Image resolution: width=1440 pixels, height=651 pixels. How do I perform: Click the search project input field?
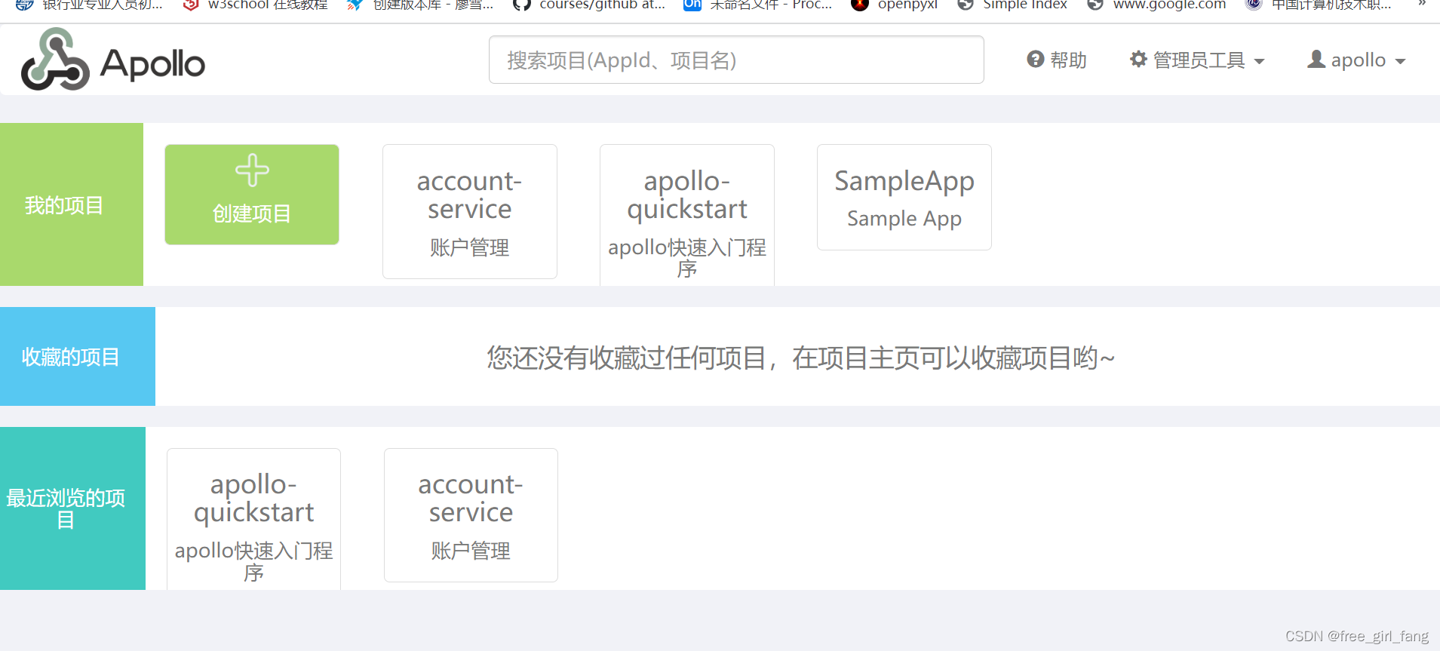pyautogui.click(x=736, y=60)
